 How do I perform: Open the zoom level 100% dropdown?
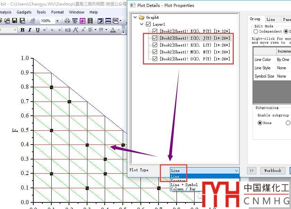tap(57, 21)
